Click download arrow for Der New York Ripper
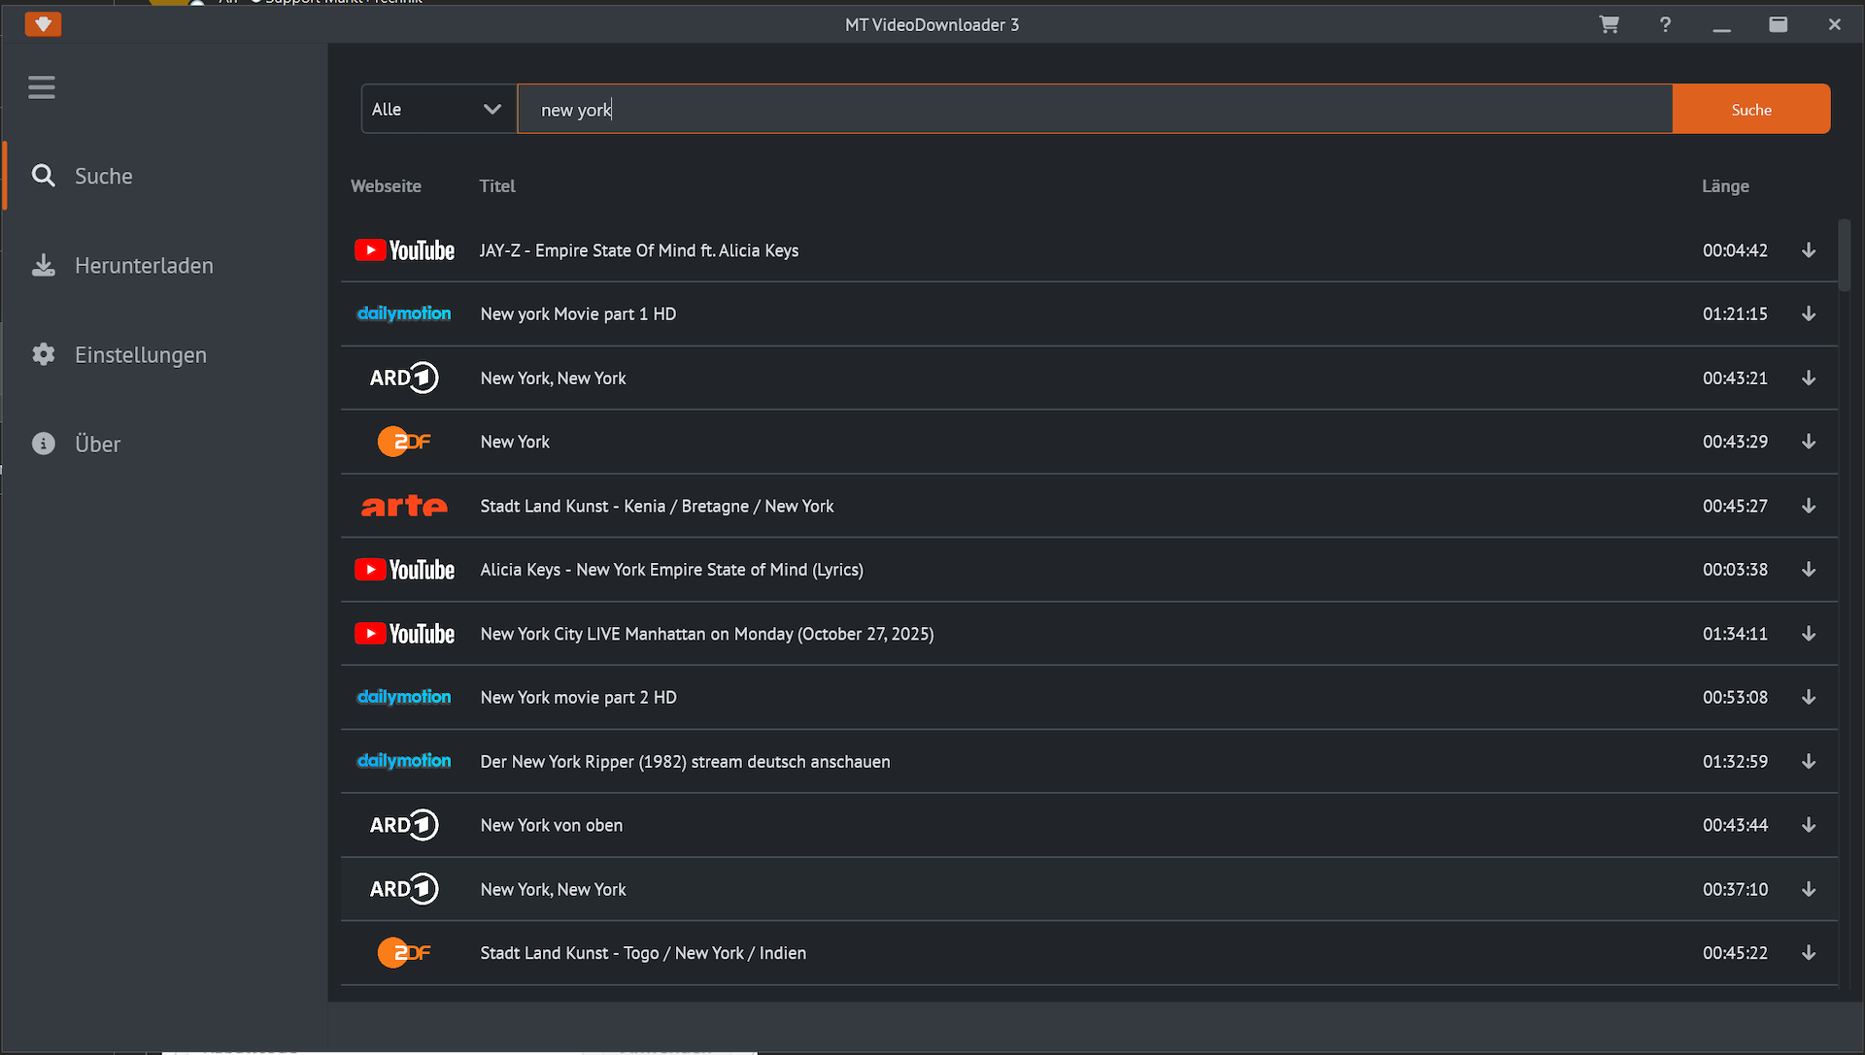 (x=1809, y=762)
